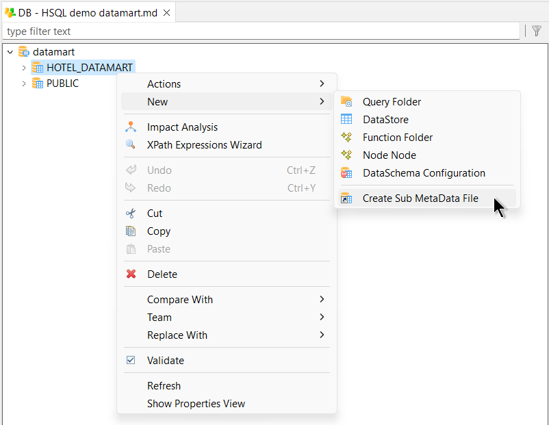
Task: Collapse the datamart tree node
Action: click(10, 51)
